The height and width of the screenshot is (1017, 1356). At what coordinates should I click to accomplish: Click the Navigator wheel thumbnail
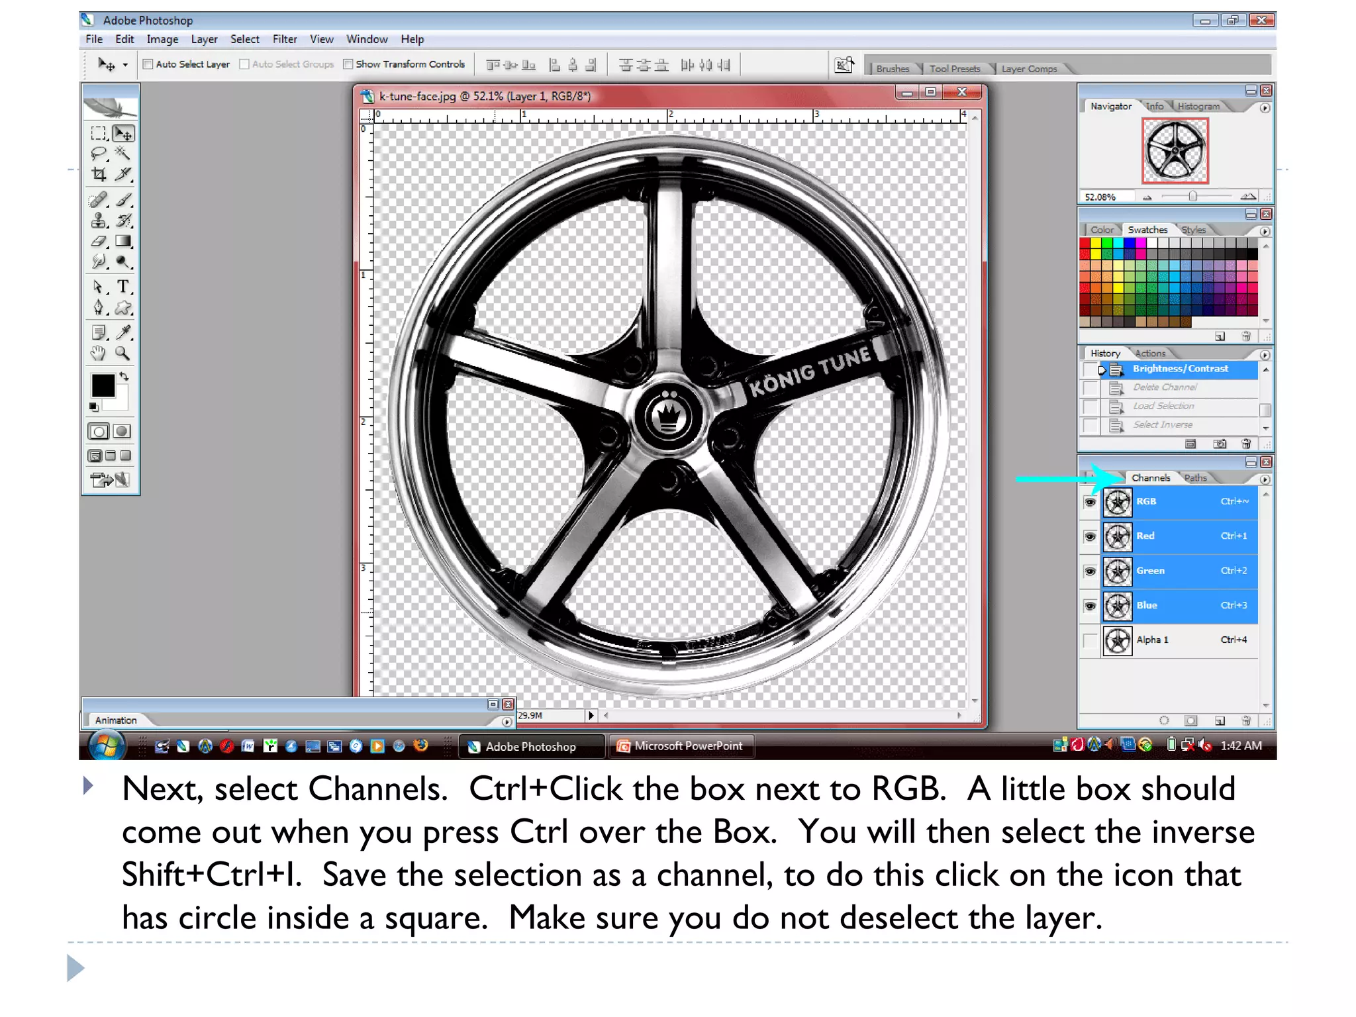[1175, 150]
